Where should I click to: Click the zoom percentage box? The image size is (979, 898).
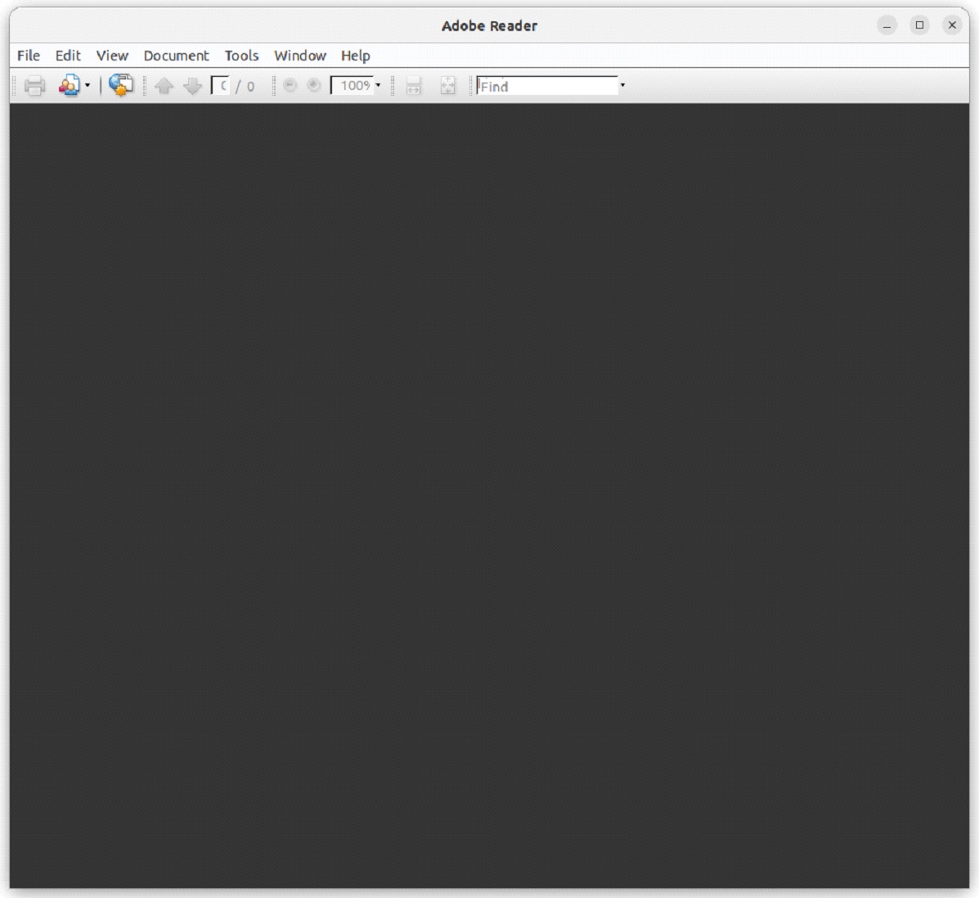[352, 85]
